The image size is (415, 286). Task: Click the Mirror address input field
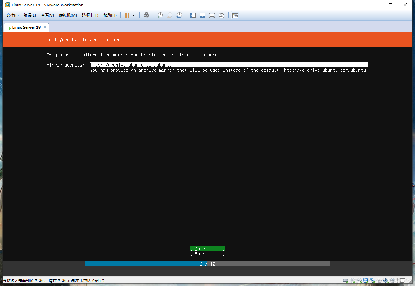pyautogui.click(x=229, y=65)
